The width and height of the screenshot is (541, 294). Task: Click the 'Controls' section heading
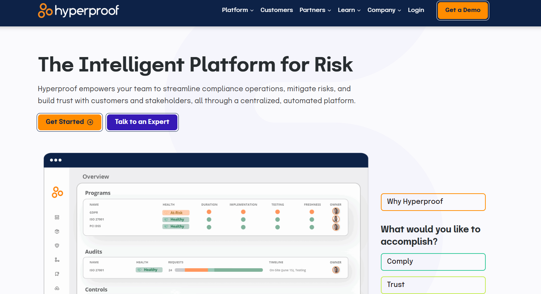[96, 289]
